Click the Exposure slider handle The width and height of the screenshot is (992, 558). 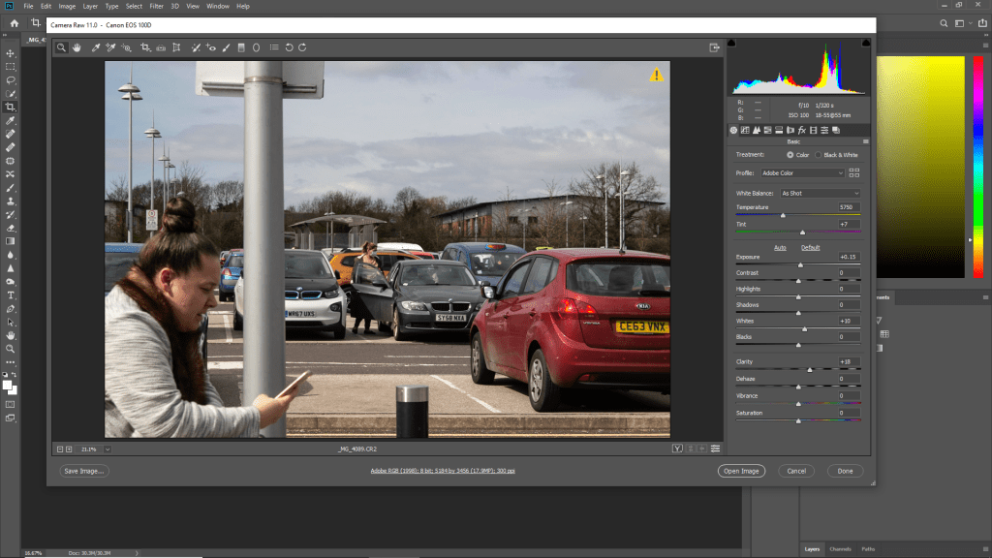800,264
